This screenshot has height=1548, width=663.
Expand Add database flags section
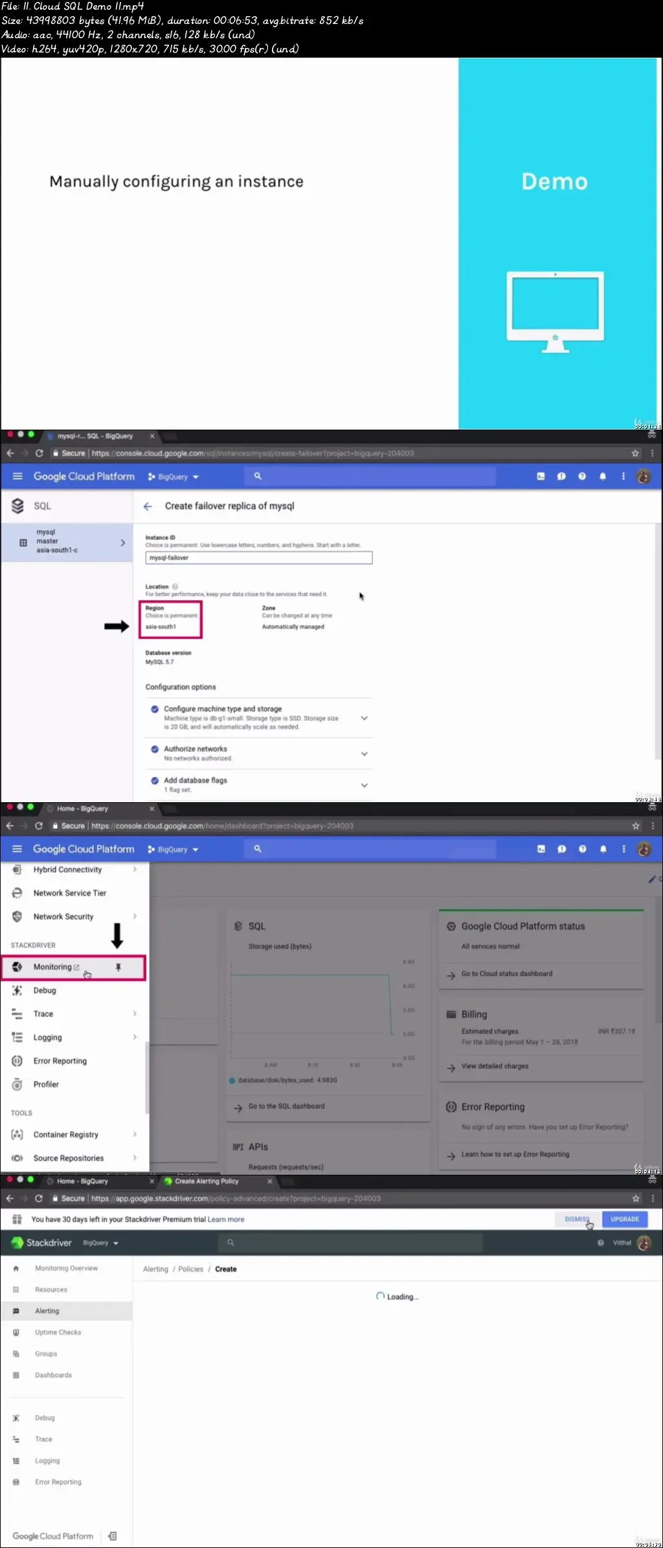364,785
